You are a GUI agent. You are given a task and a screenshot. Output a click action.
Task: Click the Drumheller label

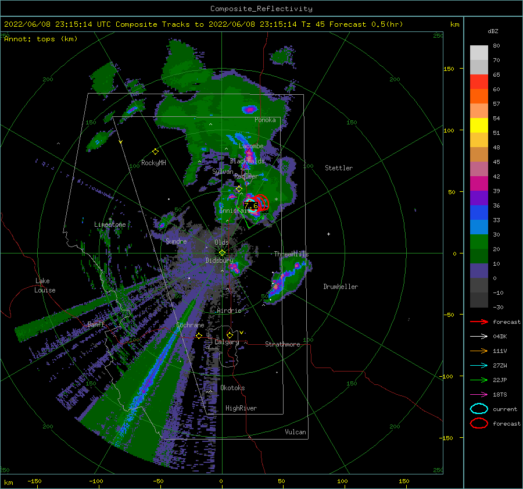pos(341,287)
